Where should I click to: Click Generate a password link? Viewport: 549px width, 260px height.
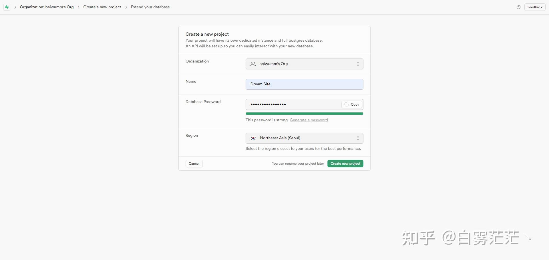(309, 120)
